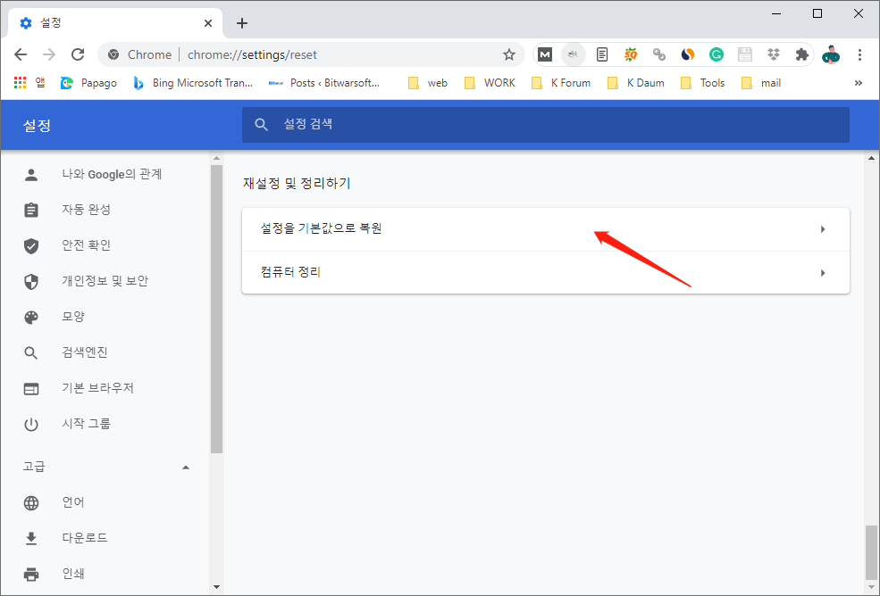Open 안전 확인 settings section

105,245
